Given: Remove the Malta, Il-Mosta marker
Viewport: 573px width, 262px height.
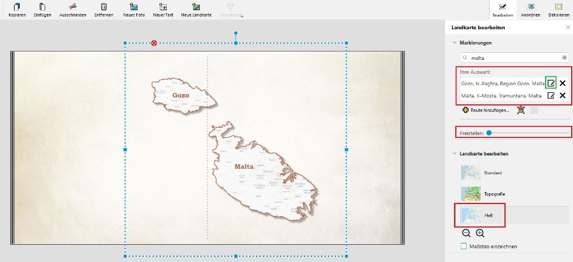Looking at the screenshot, I should point(563,95).
